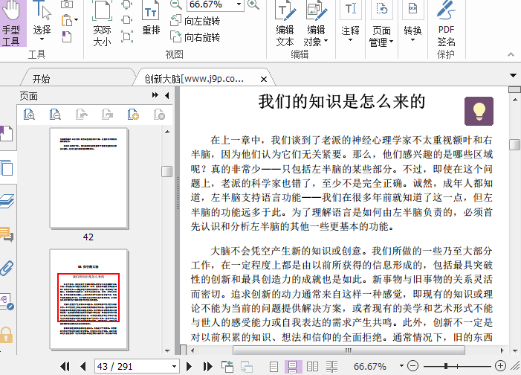This screenshot has height=375, width=521.
Task: Select page 43 thumbnail
Action: click(88, 299)
